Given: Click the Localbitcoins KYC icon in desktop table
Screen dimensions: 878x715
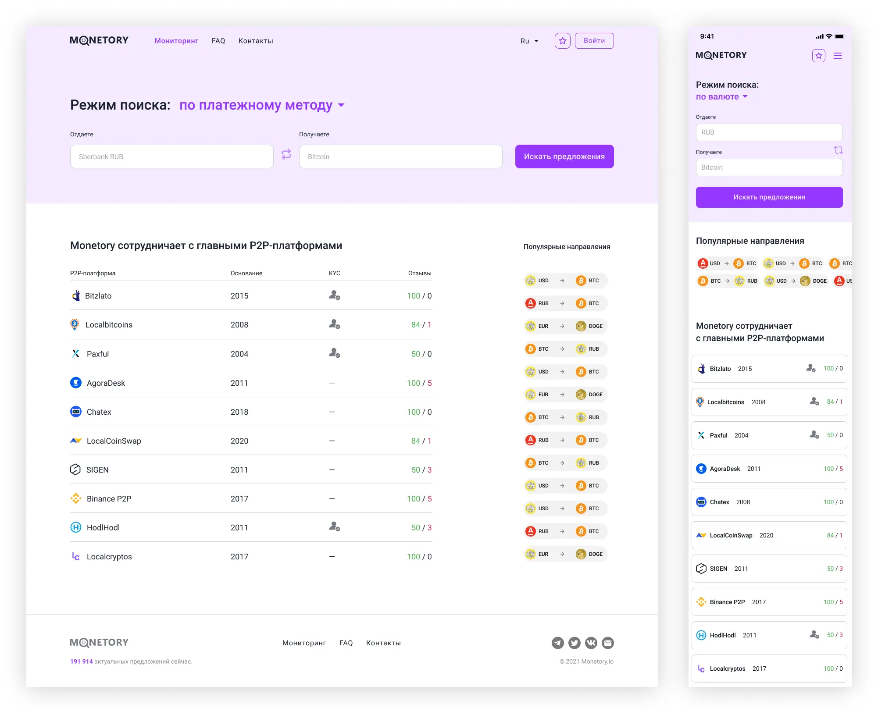Looking at the screenshot, I should 334,324.
